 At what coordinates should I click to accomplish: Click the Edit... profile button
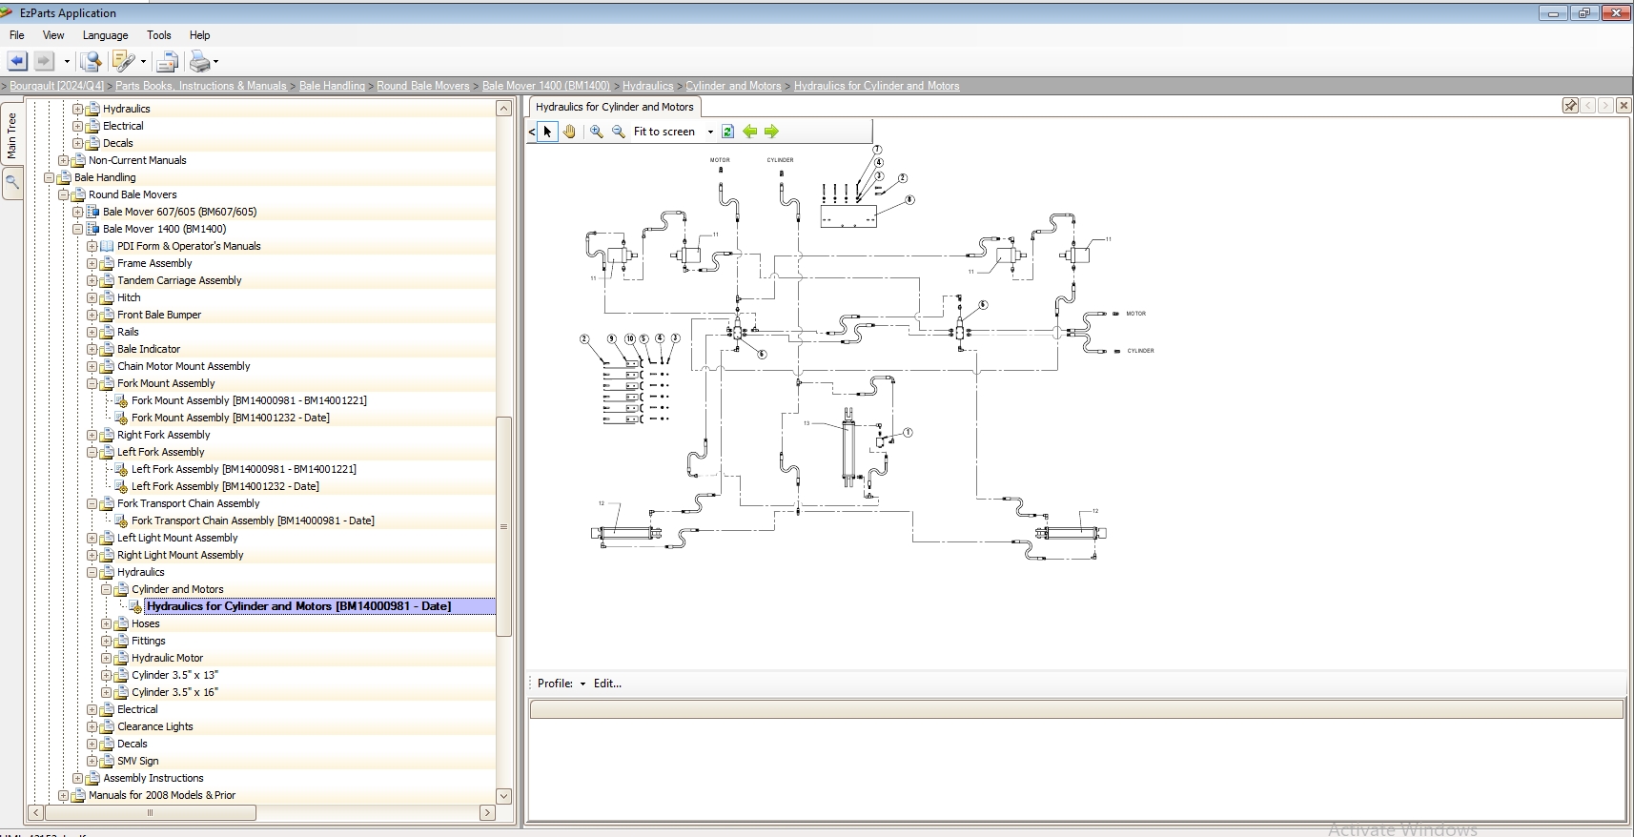(x=607, y=684)
